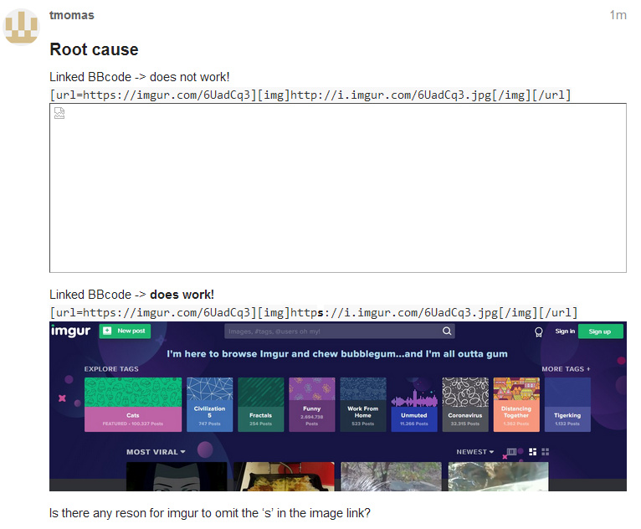Open the green New post button

coord(125,331)
